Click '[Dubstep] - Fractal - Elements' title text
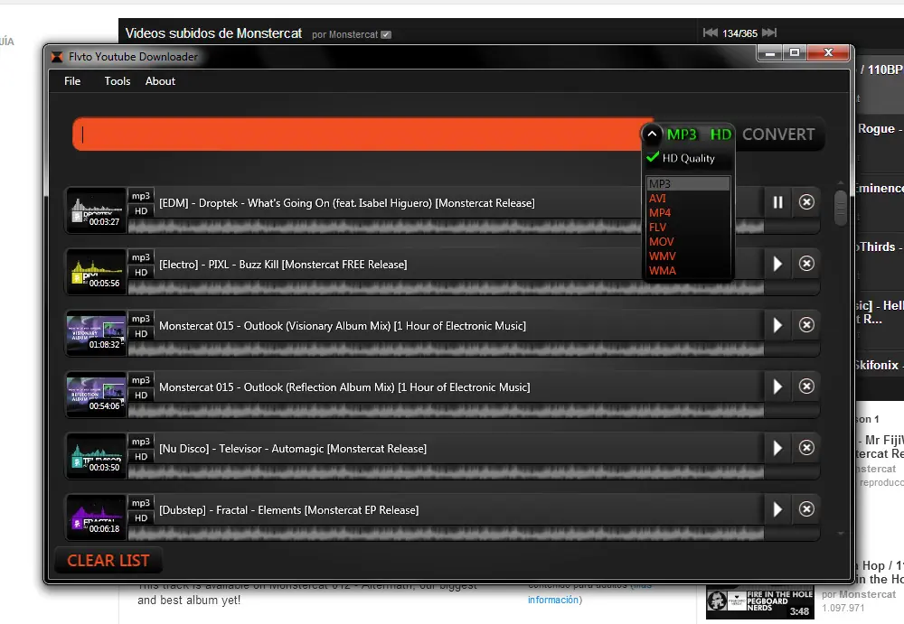The width and height of the screenshot is (904, 624). [289, 510]
